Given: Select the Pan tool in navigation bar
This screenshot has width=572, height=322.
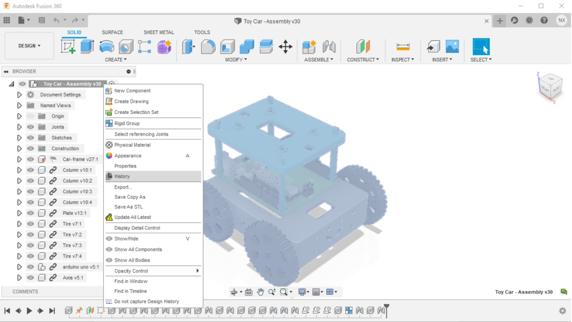Looking at the screenshot, I should pos(260,291).
